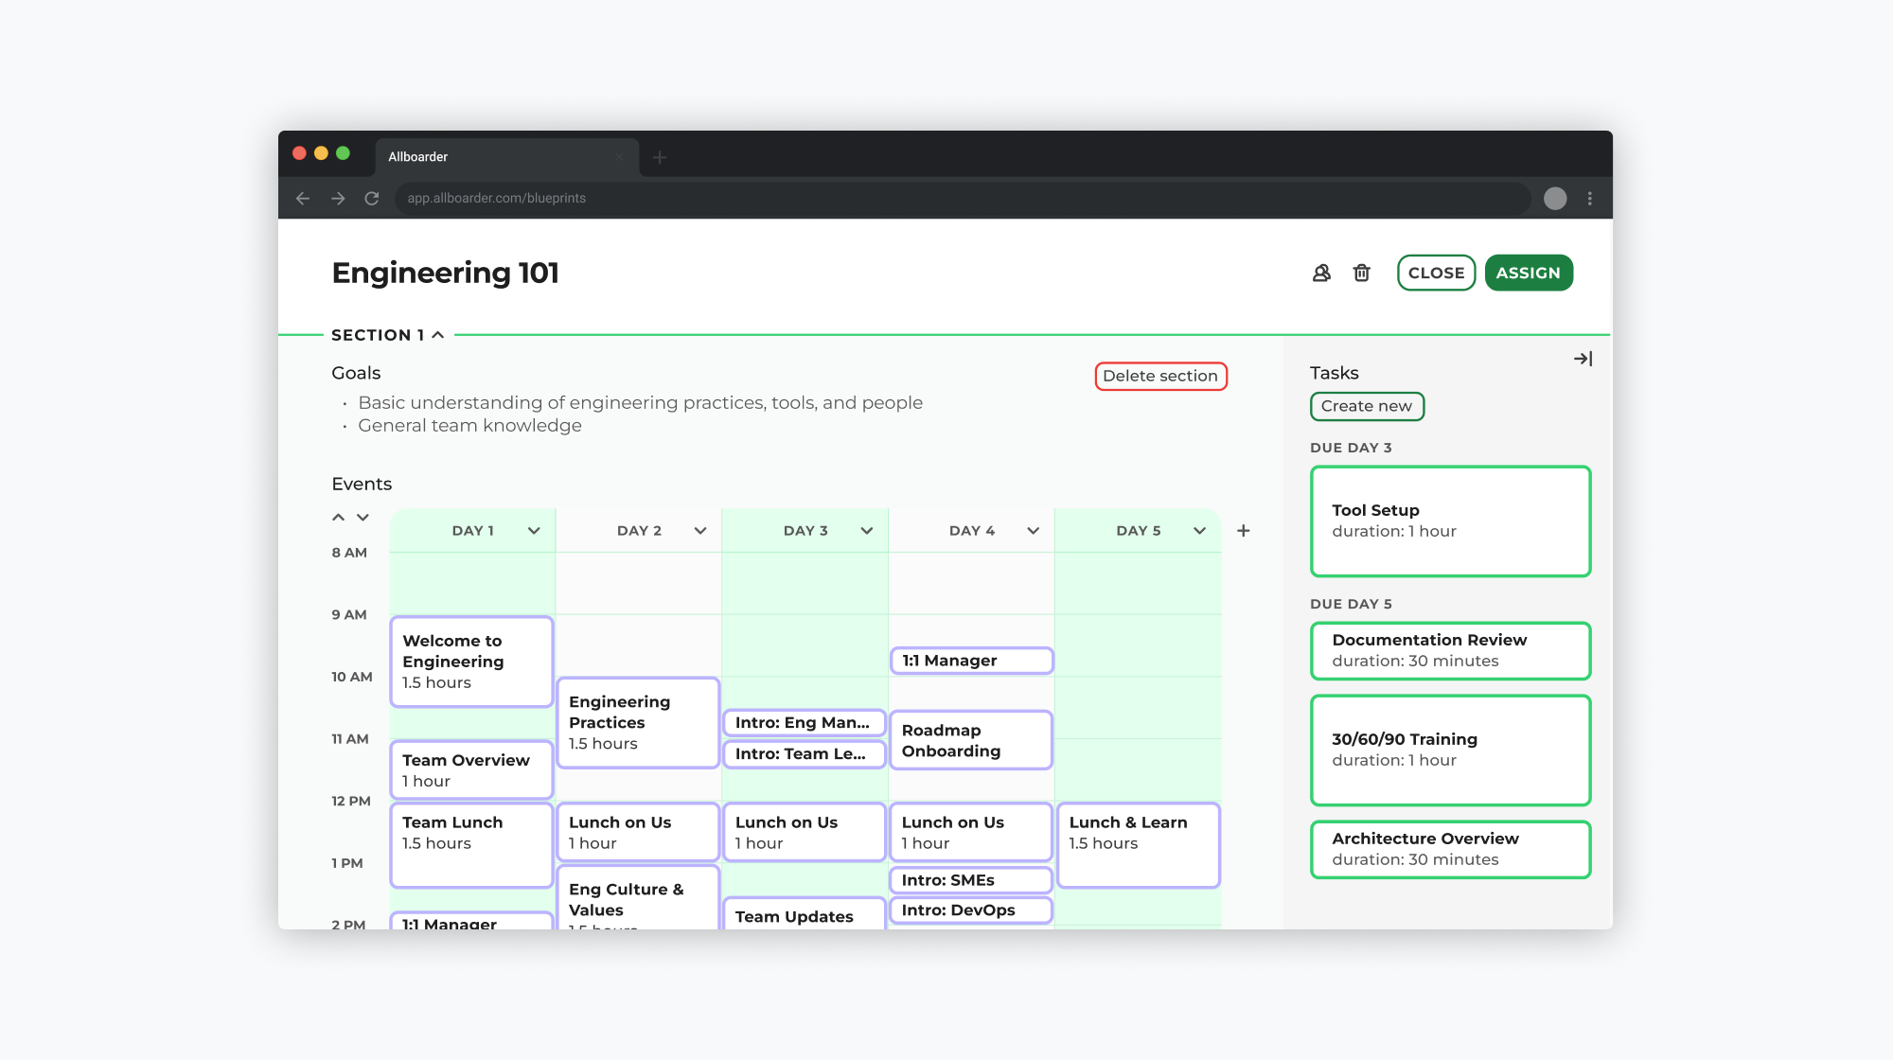The height and width of the screenshot is (1060, 1893).
Task: Click the trash delete blueprint icon
Action: tap(1361, 273)
